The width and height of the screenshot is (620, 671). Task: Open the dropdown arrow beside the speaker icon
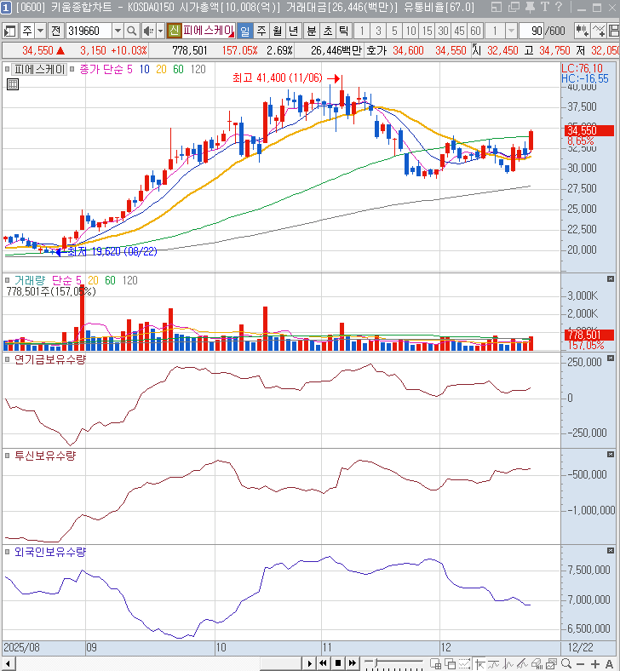point(159,31)
